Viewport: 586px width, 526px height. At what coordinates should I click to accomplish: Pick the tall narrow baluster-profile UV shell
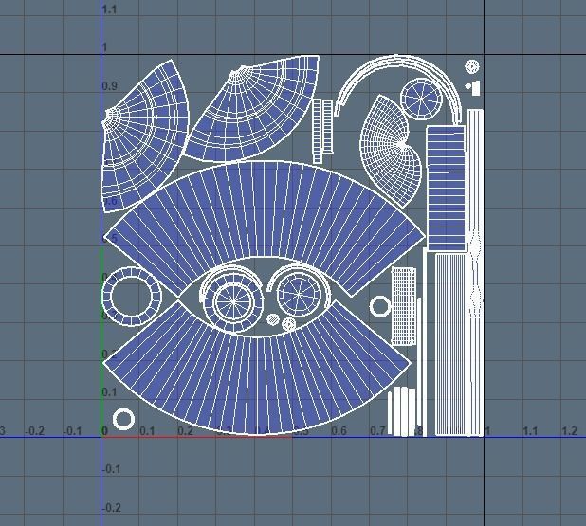[475, 273]
